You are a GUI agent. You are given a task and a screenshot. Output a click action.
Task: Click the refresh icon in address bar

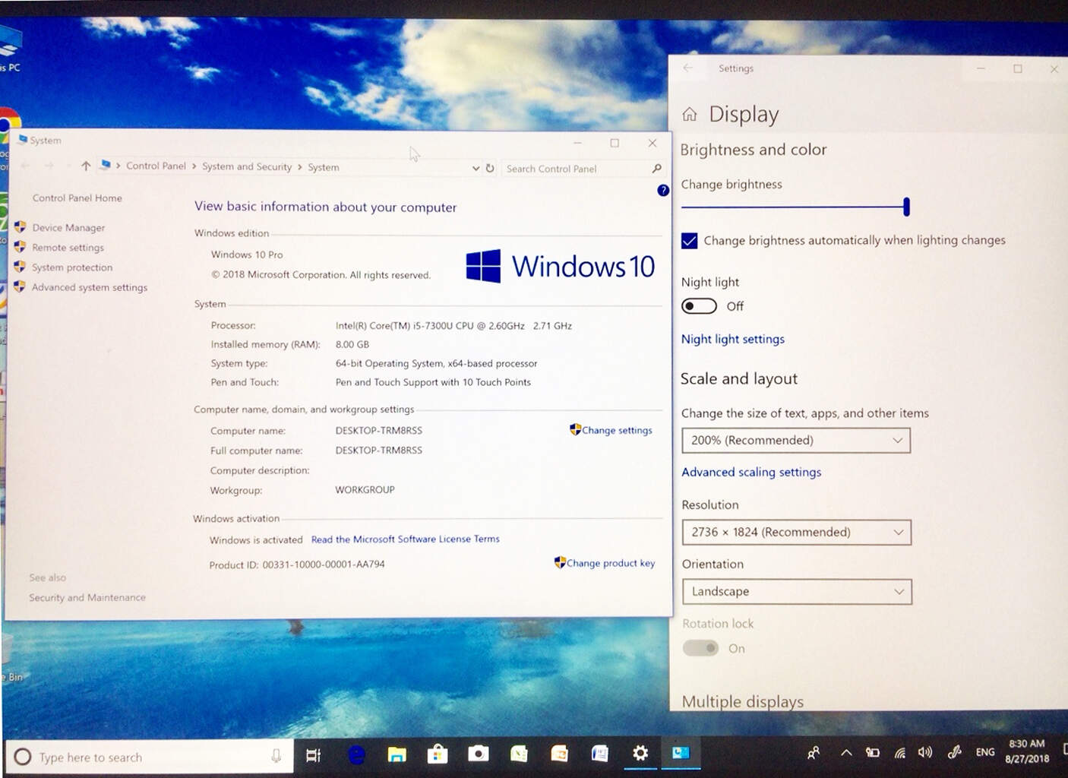tap(490, 168)
